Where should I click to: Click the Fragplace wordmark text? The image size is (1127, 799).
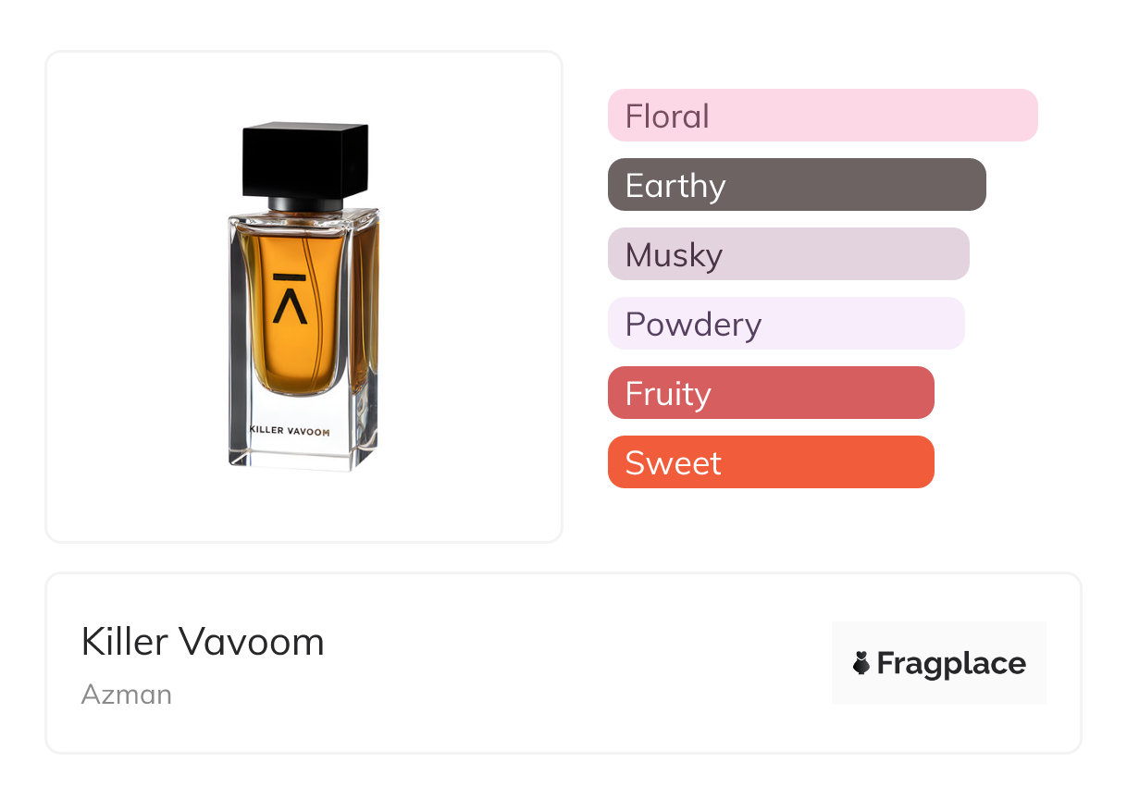(x=951, y=664)
